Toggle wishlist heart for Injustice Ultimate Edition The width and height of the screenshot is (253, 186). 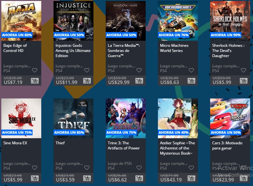pos(87,70)
